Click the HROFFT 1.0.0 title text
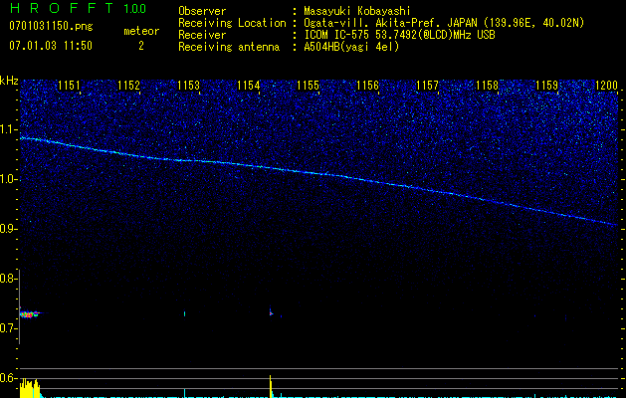Screen dimensions: 626x398 tap(78, 8)
